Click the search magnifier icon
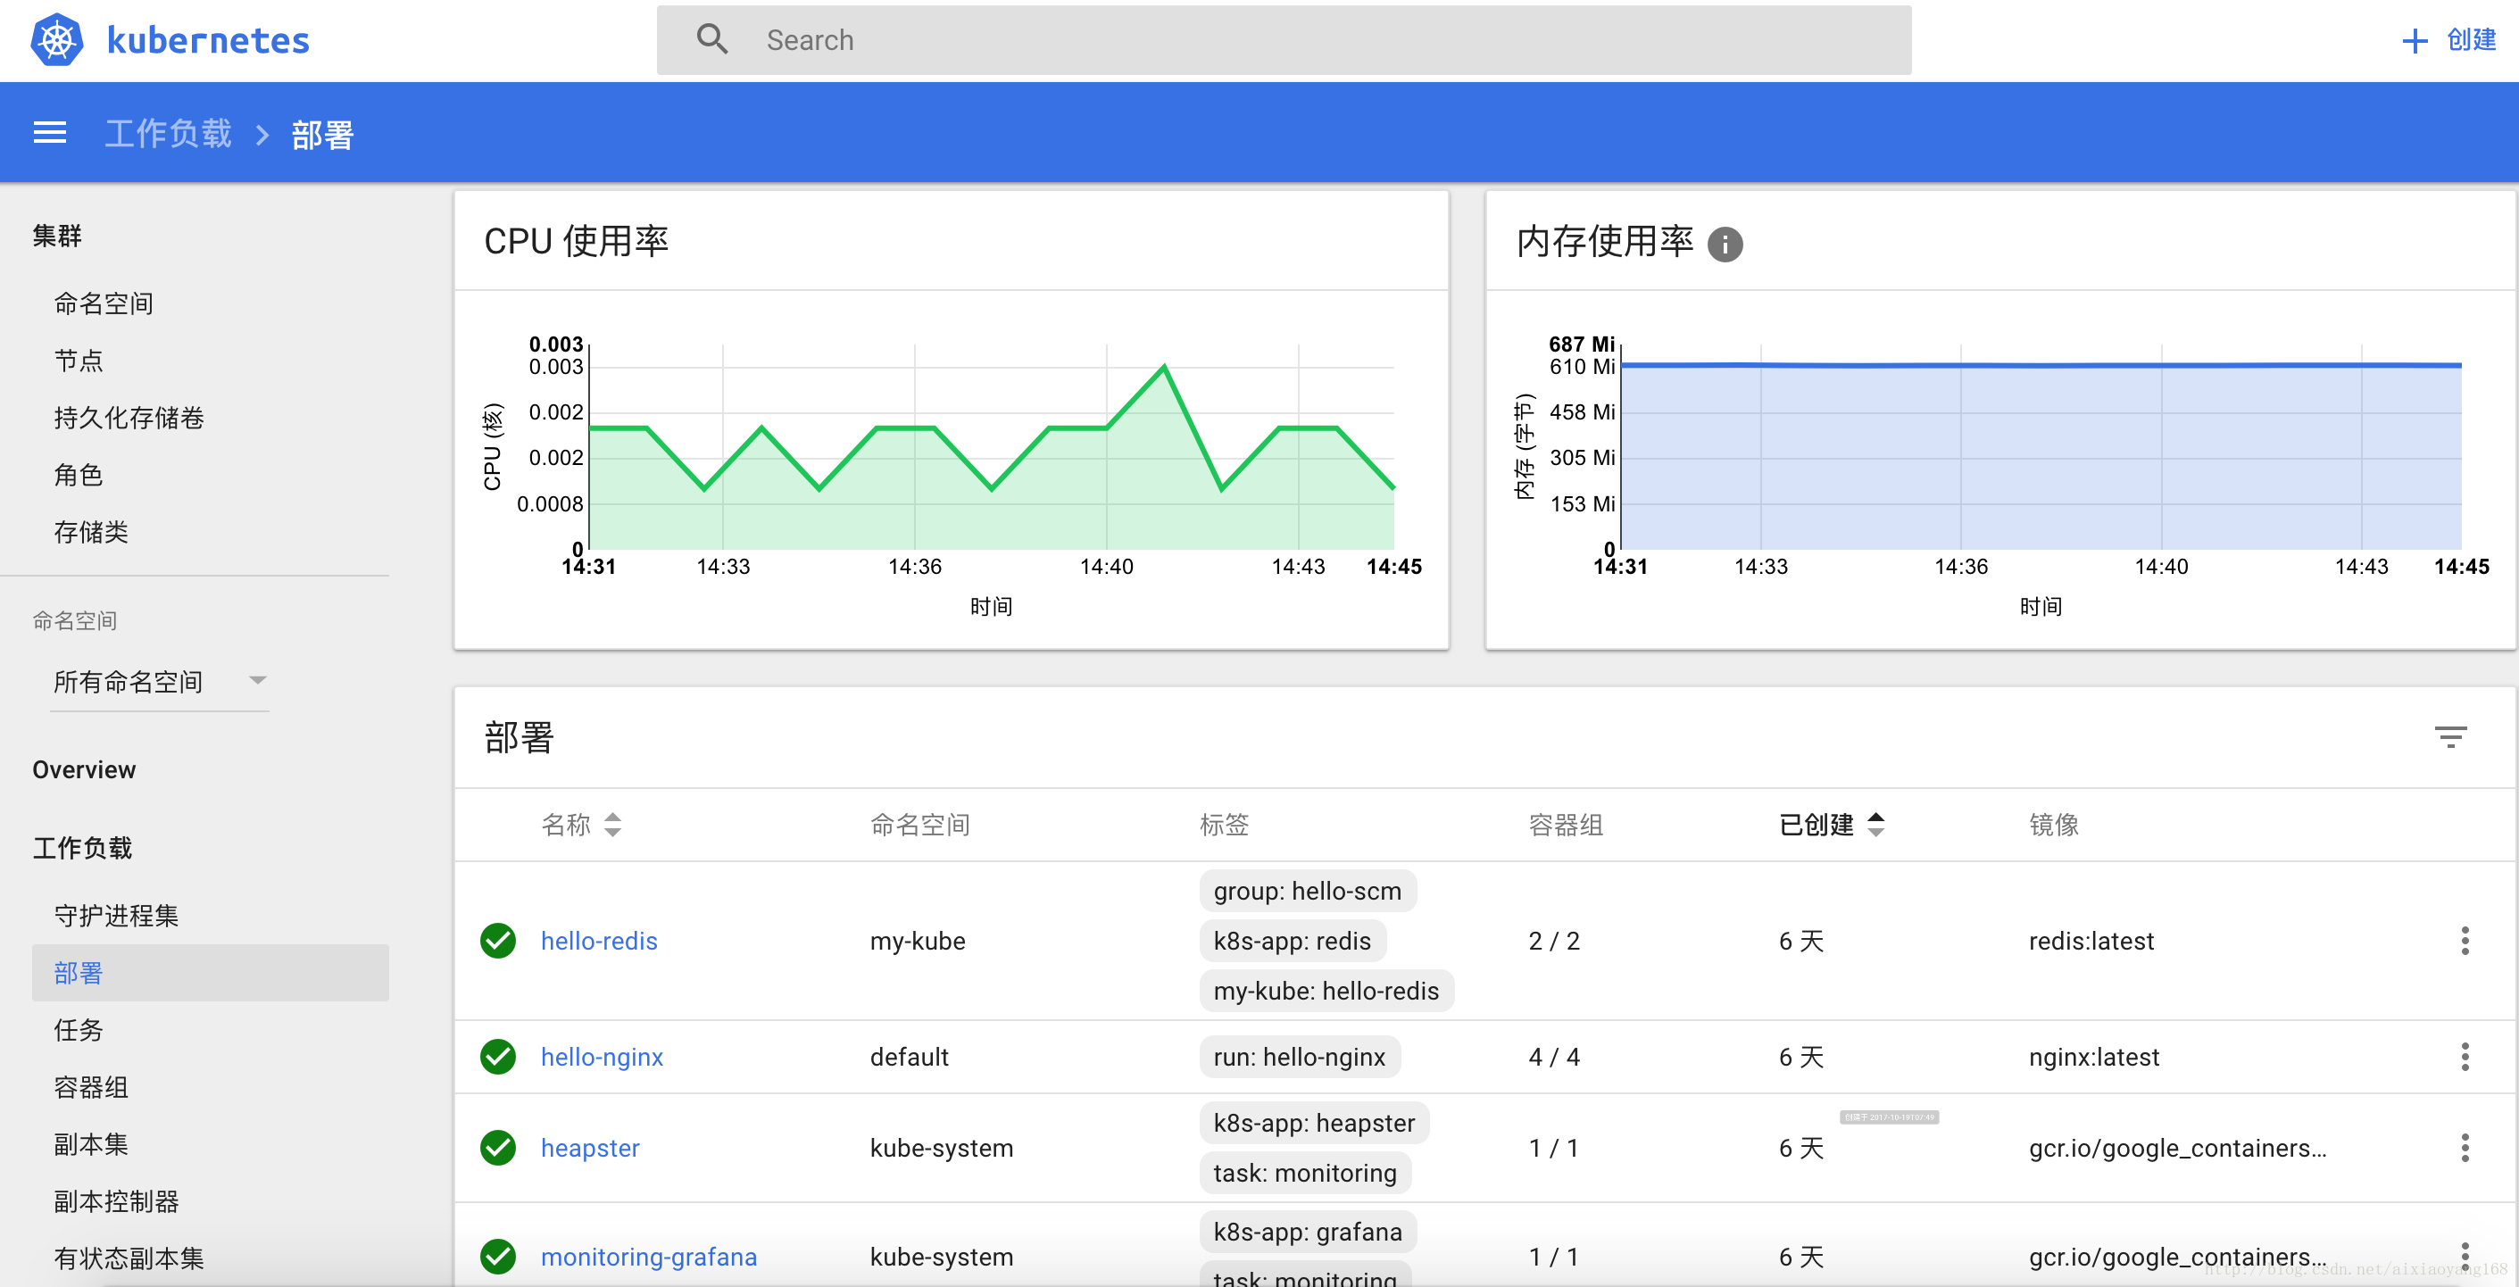Viewport: 2519px width, 1287px height. pyautogui.click(x=712, y=39)
